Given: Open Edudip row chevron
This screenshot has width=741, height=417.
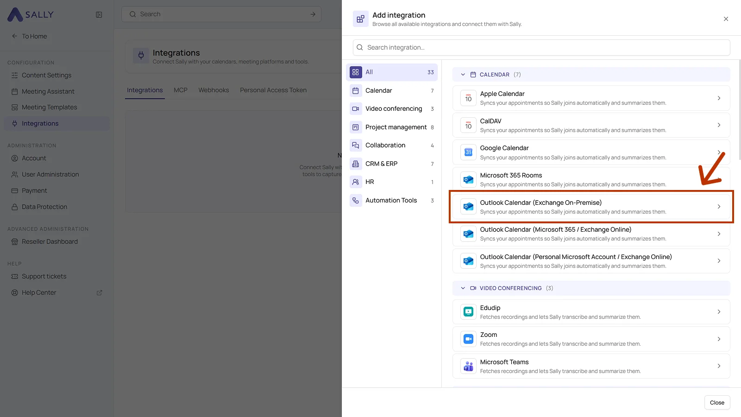Looking at the screenshot, I should [719, 312].
